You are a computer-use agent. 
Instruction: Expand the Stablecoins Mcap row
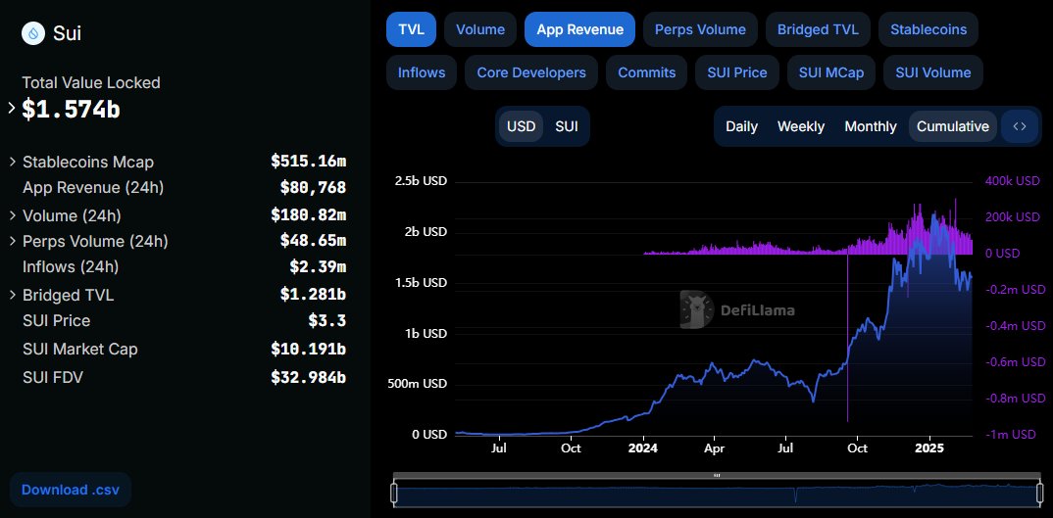13,162
